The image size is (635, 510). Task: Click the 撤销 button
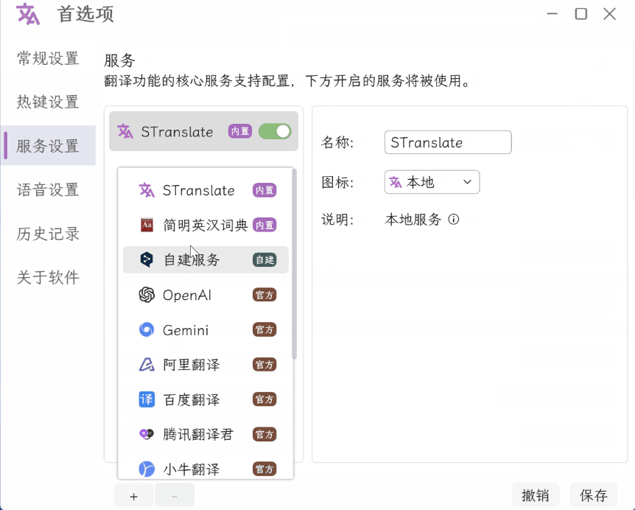(x=536, y=495)
